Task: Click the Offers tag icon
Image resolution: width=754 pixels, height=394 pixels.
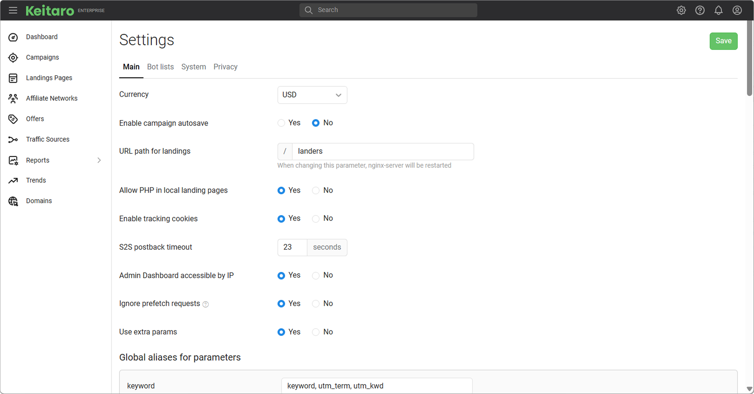Action: click(13, 119)
